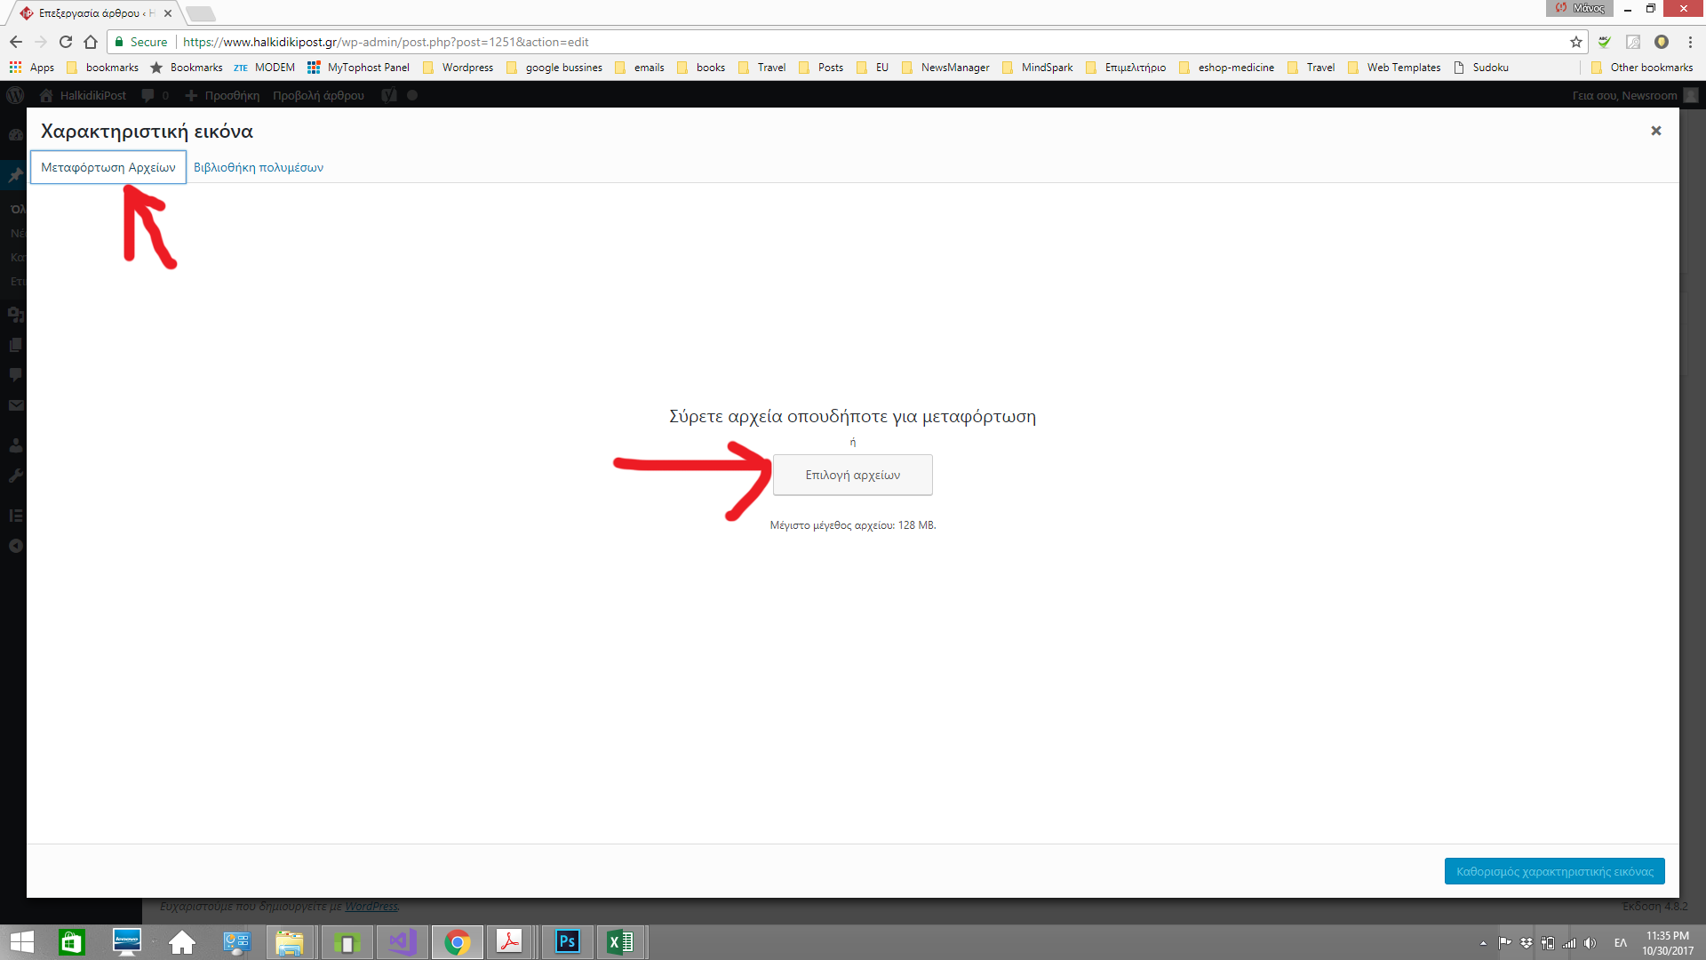Click the Windows Start button

[x=21, y=942]
